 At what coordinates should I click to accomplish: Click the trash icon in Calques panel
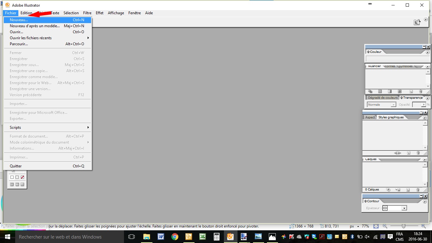click(418, 190)
